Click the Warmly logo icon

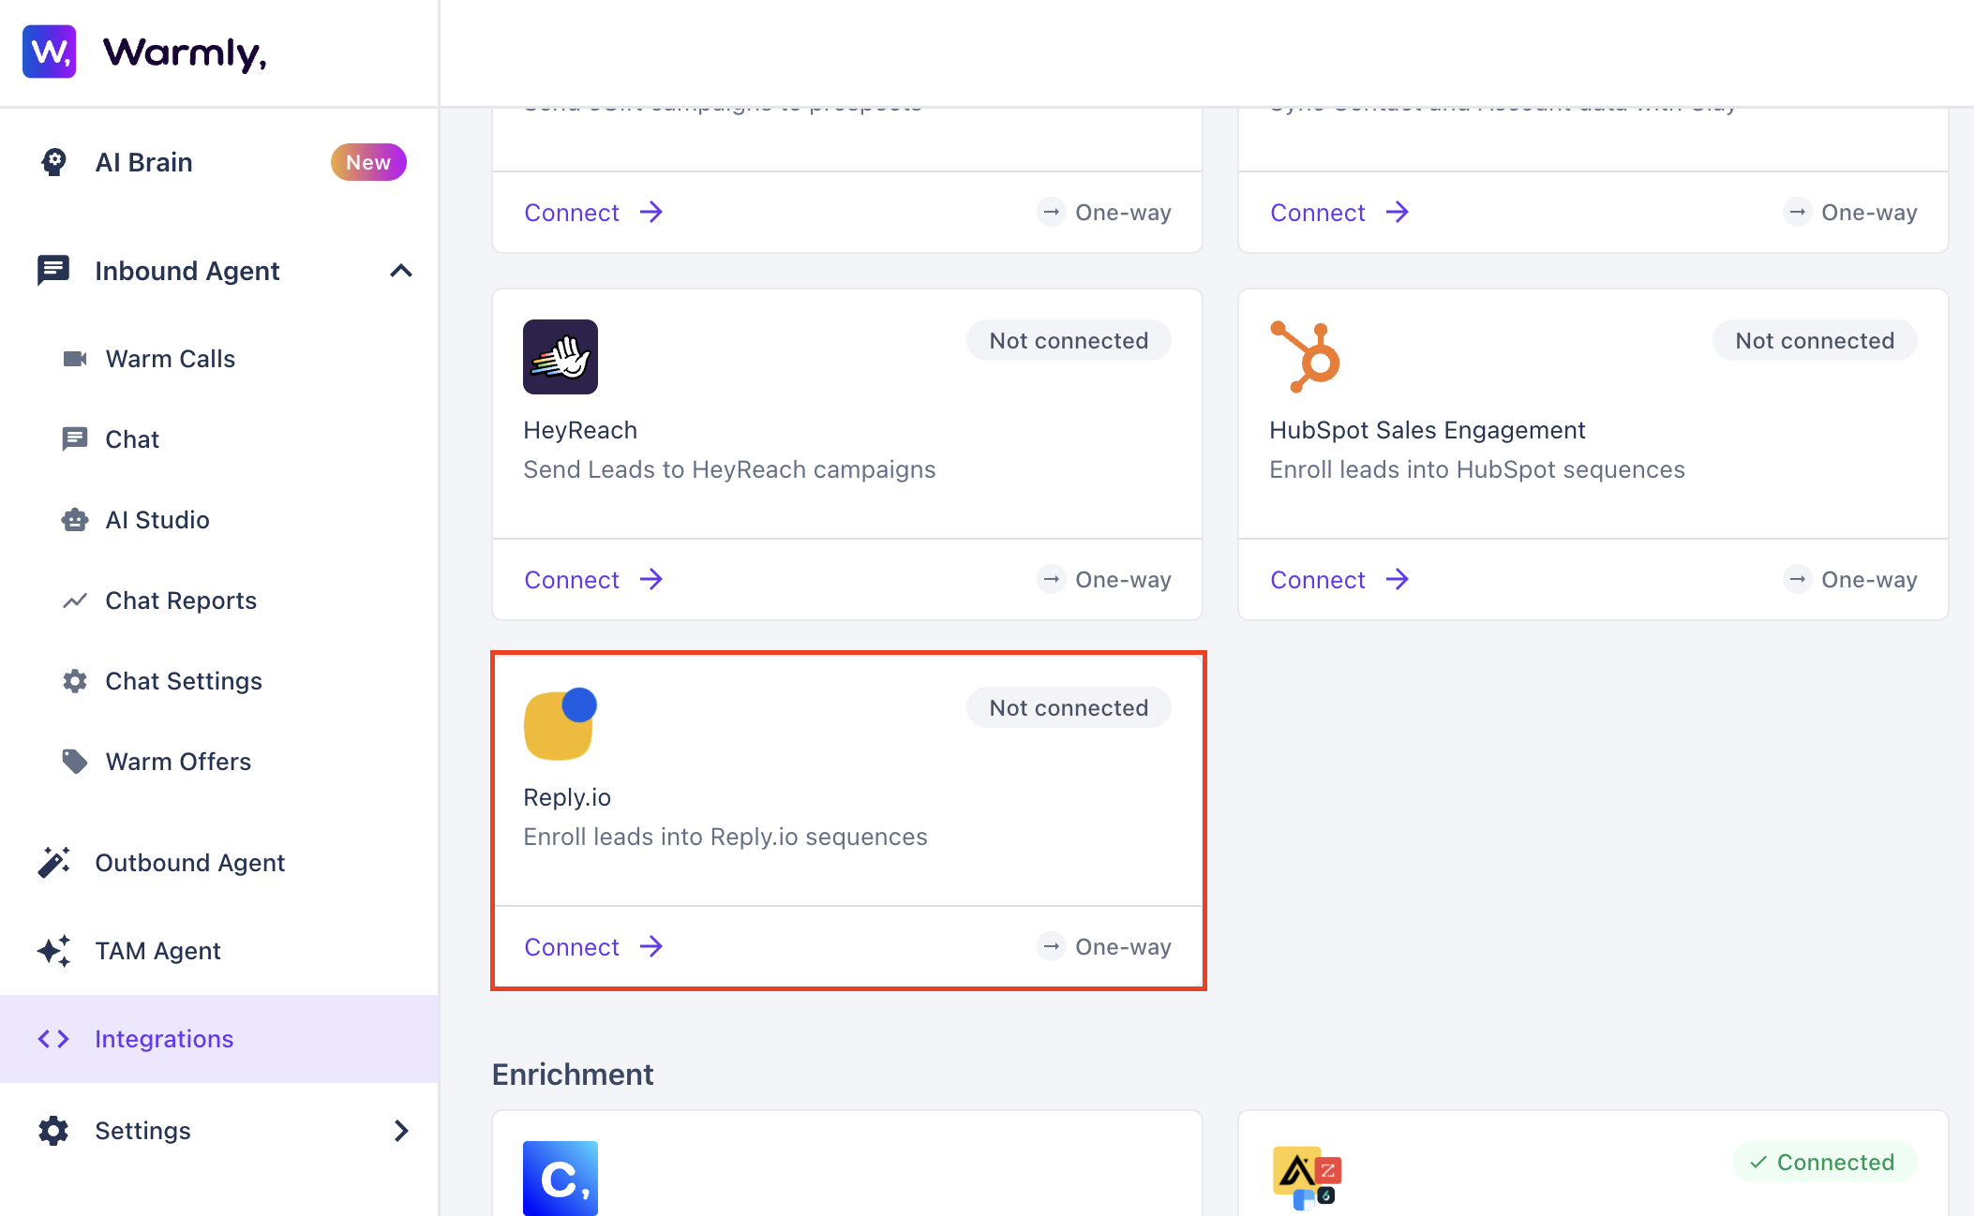click(50, 52)
